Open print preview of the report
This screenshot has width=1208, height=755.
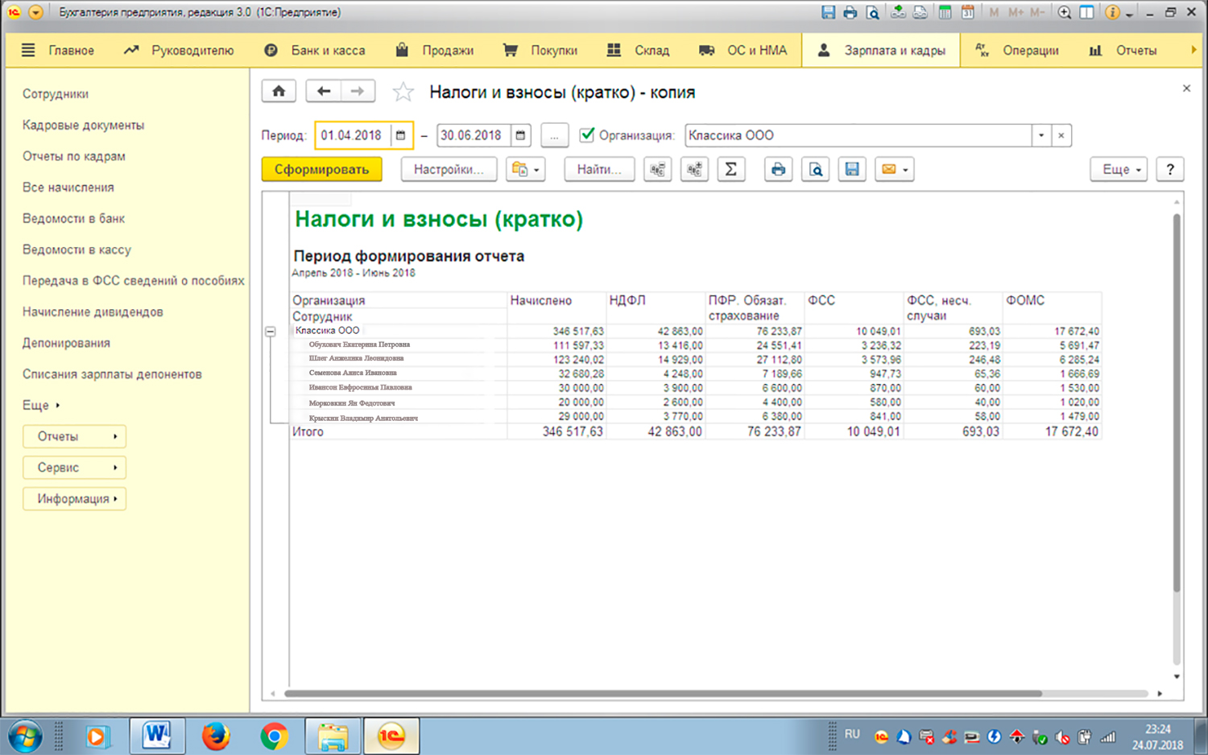815,169
